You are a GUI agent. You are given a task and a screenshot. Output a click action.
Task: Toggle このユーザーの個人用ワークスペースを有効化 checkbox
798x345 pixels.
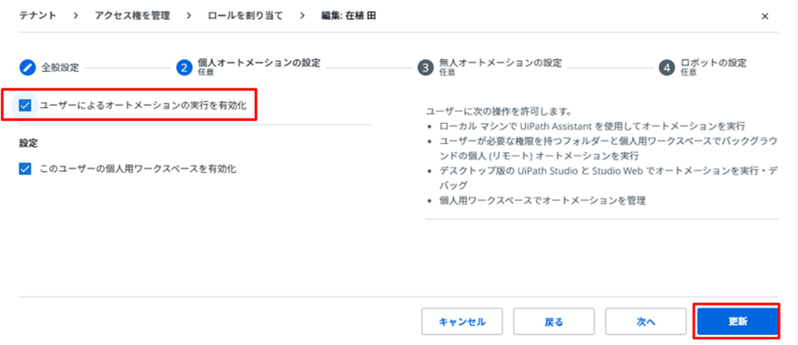pyautogui.click(x=25, y=169)
